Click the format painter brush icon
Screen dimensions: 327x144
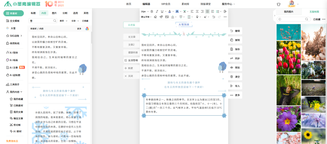tap(161, 17)
